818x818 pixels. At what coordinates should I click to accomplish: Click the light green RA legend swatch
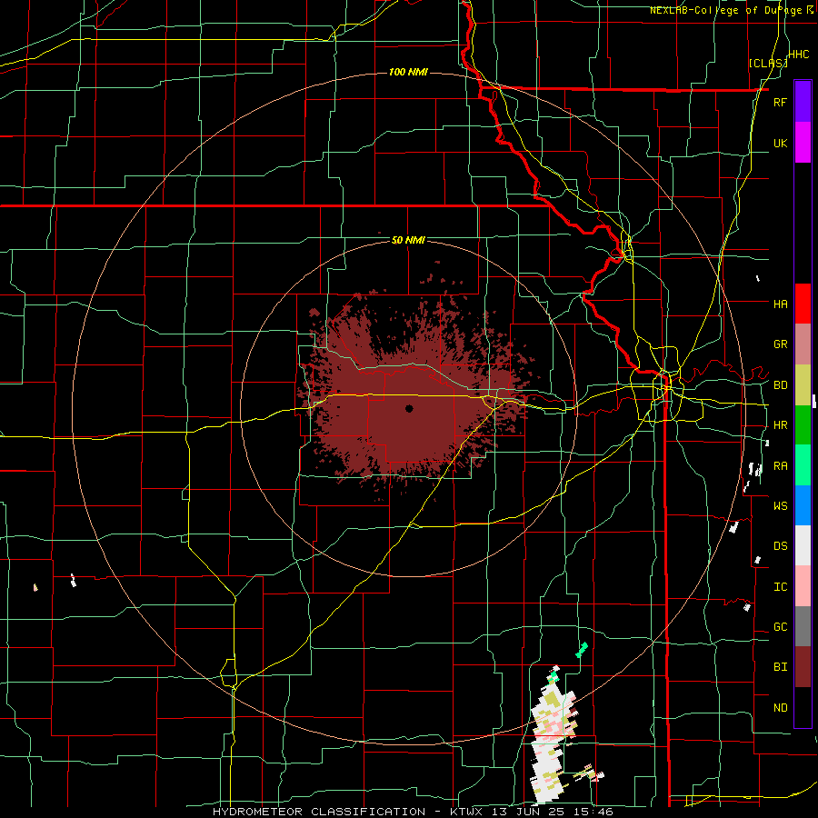tap(803, 465)
